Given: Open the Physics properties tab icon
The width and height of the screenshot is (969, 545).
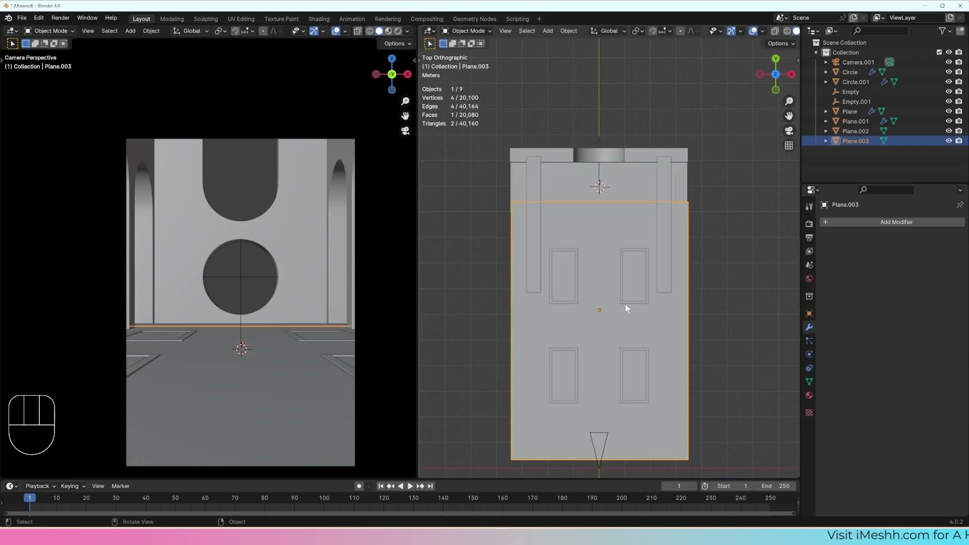Looking at the screenshot, I should pyautogui.click(x=809, y=354).
